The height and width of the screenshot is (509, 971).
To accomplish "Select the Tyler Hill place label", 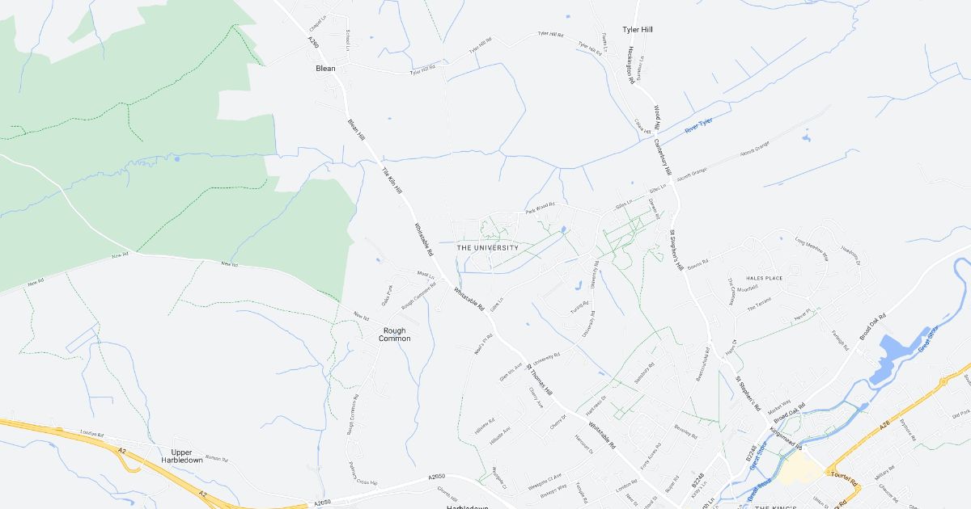I will 638,30.
